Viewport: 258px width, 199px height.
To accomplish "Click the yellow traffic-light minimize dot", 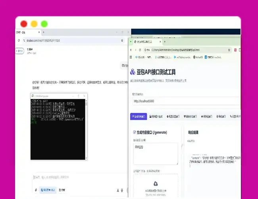I will pyautogui.click(x=34, y=24).
